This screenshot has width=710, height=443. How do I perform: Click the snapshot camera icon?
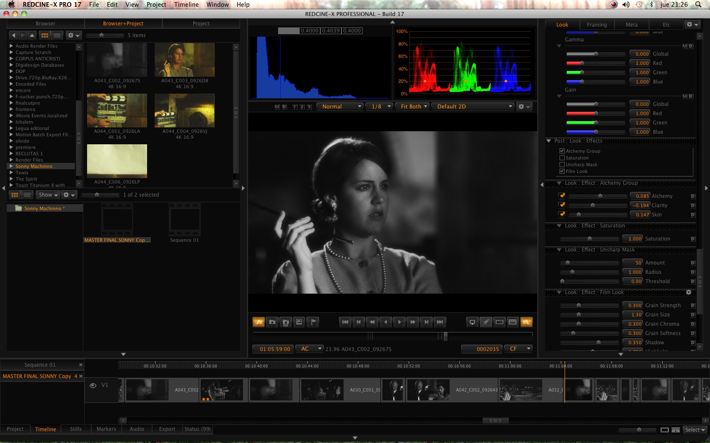coord(272,322)
